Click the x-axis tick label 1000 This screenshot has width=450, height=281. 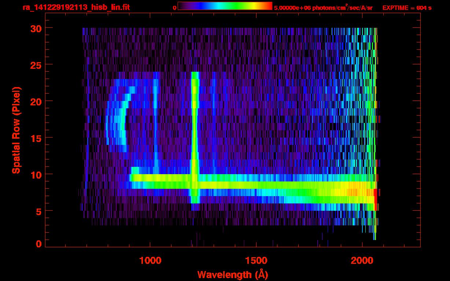150,261
